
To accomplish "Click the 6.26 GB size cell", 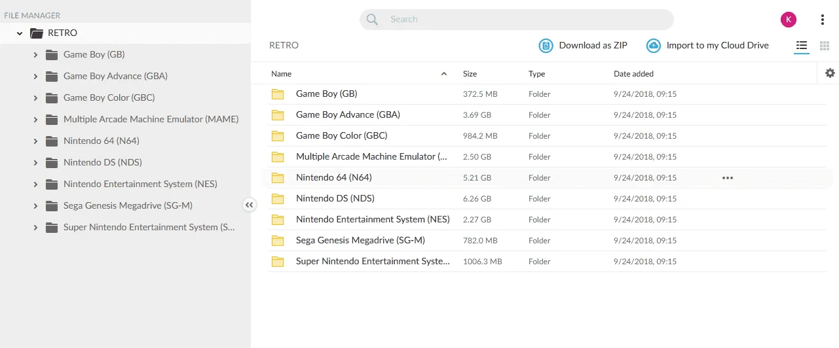I will [x=477, y=199].
